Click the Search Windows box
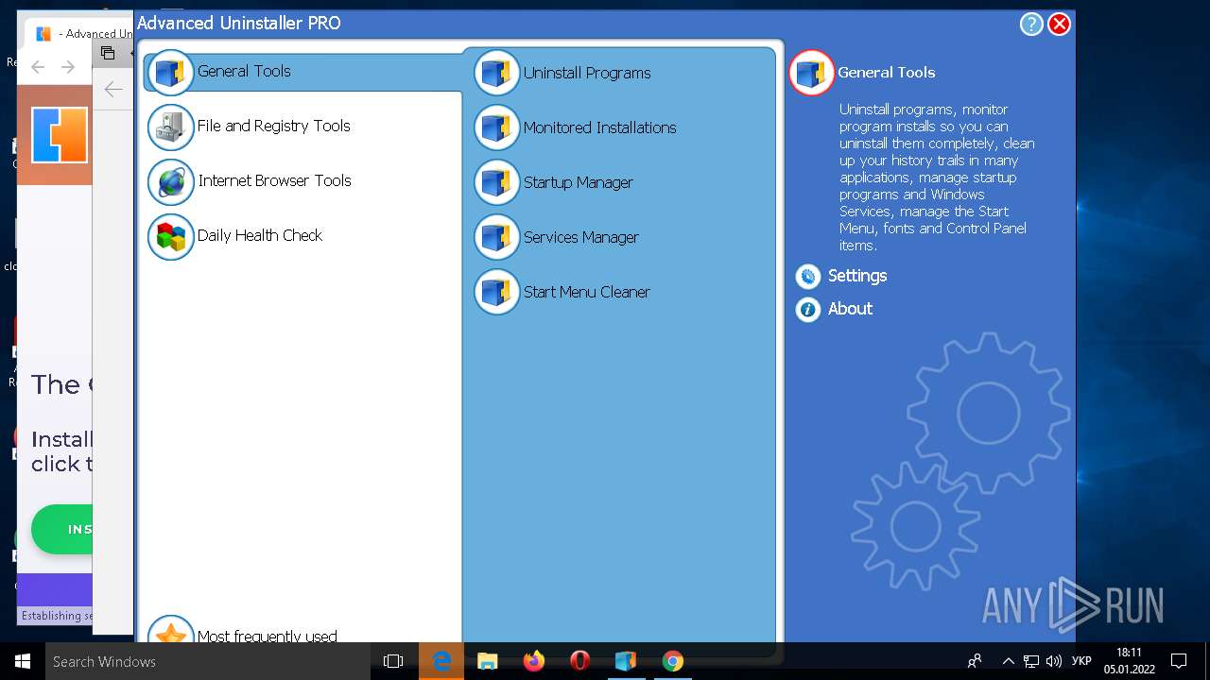This screenshot has height=680, width=1210. pyautogui.click(x=208, y=661)
